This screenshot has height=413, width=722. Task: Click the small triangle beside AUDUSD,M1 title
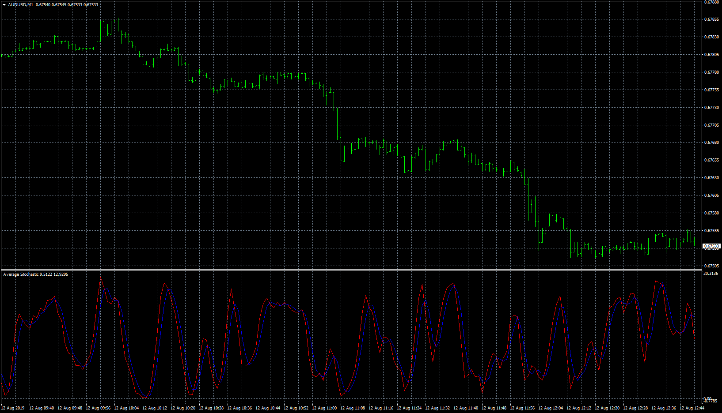(4, 5)
